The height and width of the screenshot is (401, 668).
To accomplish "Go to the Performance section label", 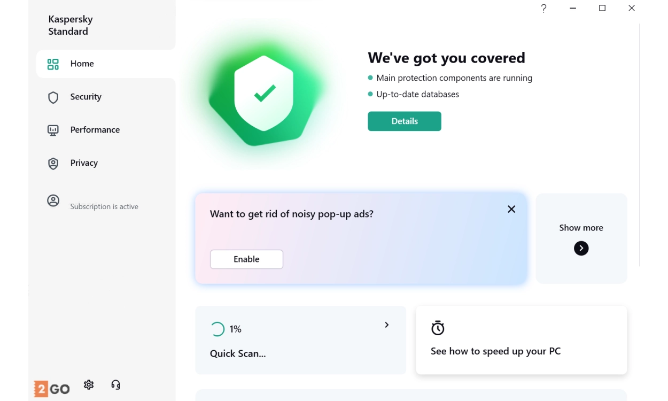I will (95, 130).
